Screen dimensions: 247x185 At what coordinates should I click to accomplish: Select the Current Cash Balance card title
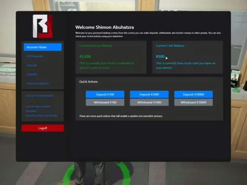pos(170,46)
